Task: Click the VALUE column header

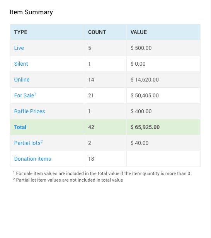Action: (x=139, y=32)
